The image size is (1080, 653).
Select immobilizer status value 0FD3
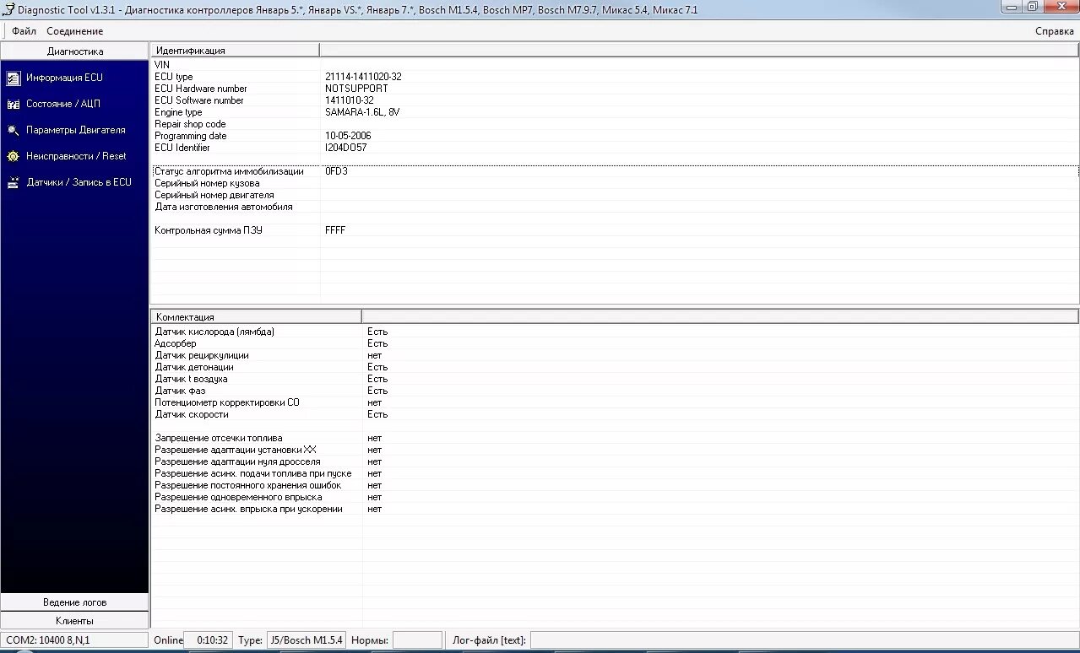click(x=336, y=171)
